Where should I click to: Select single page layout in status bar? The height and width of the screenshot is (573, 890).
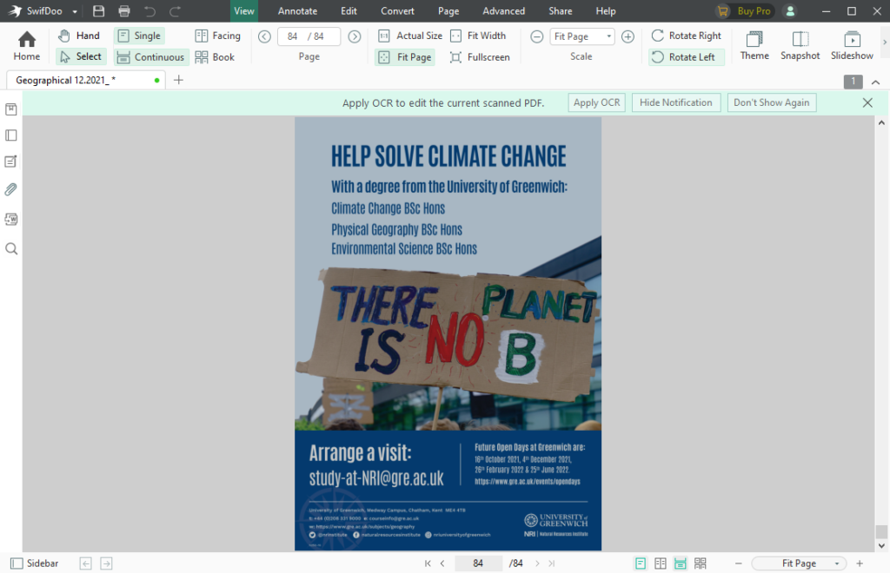click(641, 563)
